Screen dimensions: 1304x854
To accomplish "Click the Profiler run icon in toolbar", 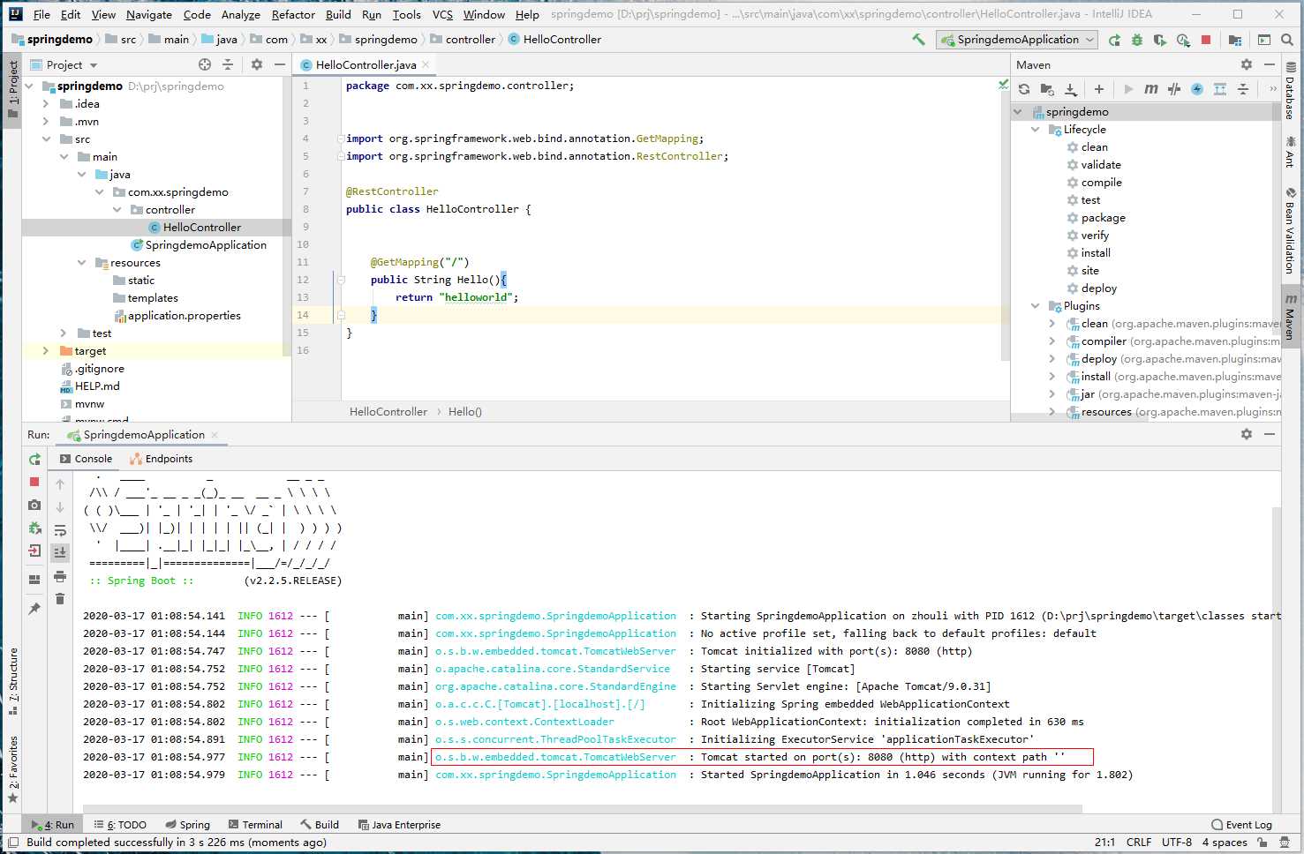I will (1183, 40).
